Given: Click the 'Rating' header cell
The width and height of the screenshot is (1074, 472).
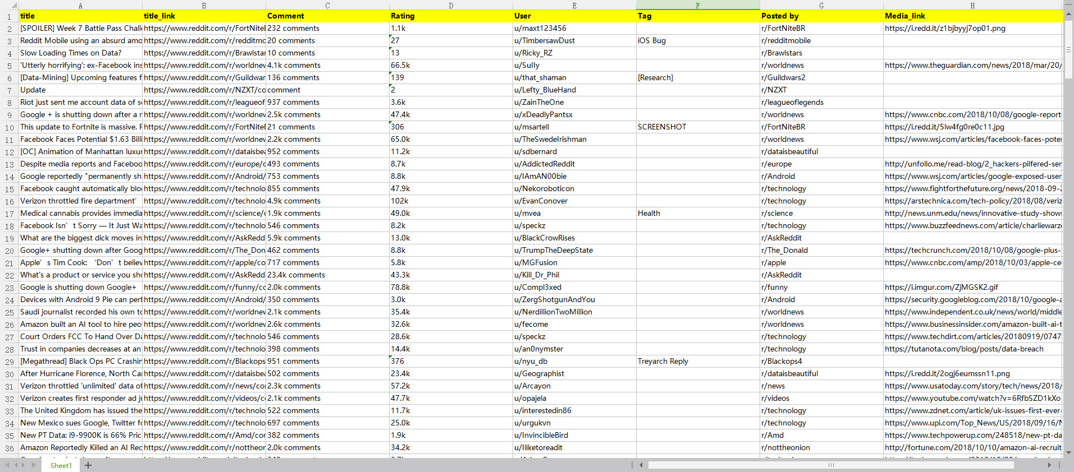Looking at the screenshot, I should pos(451,16).
